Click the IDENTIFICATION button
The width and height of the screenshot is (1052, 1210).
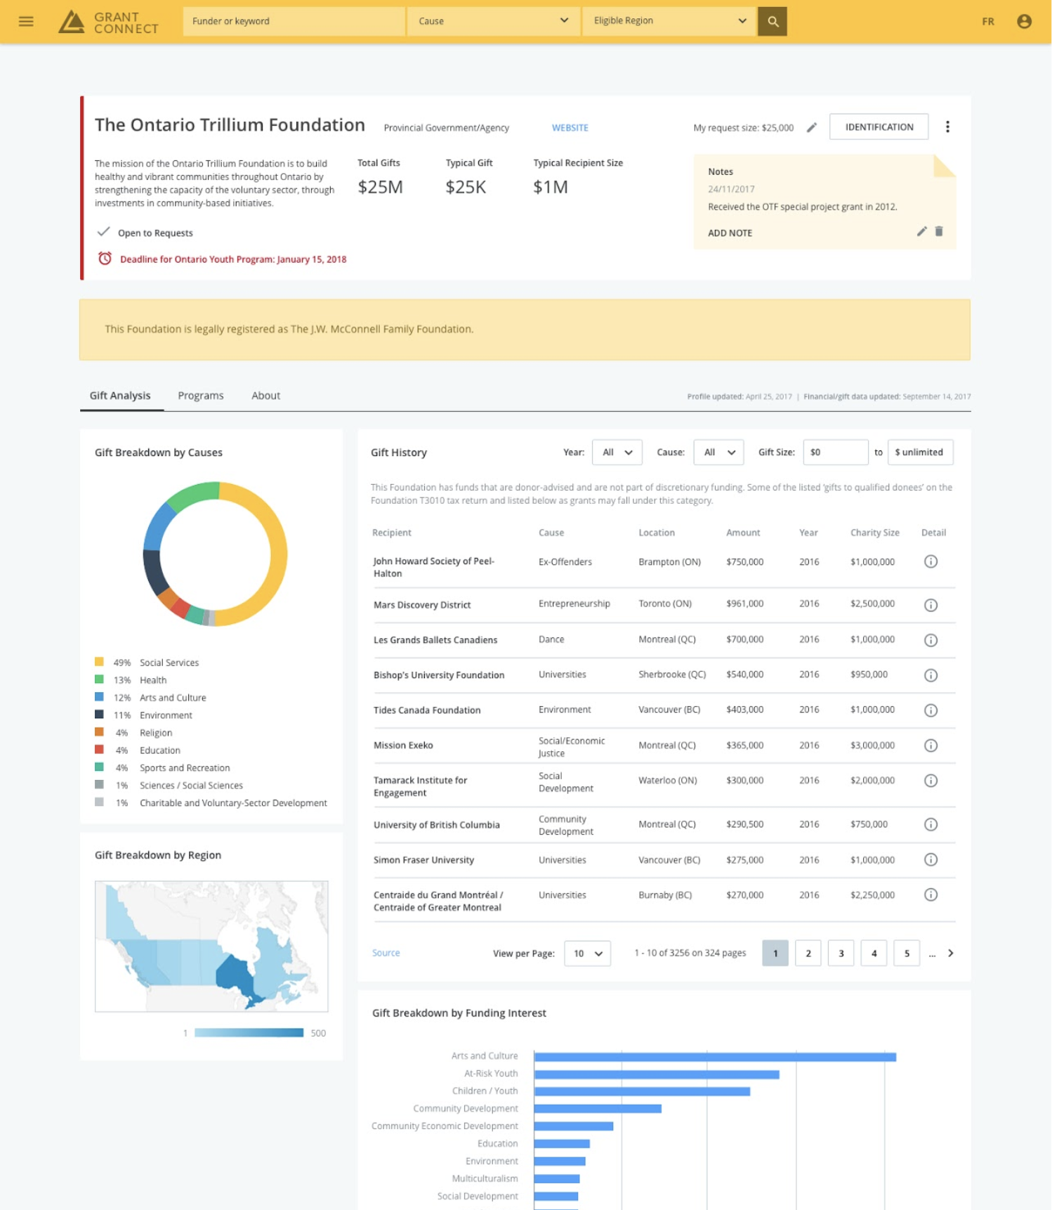879,127
